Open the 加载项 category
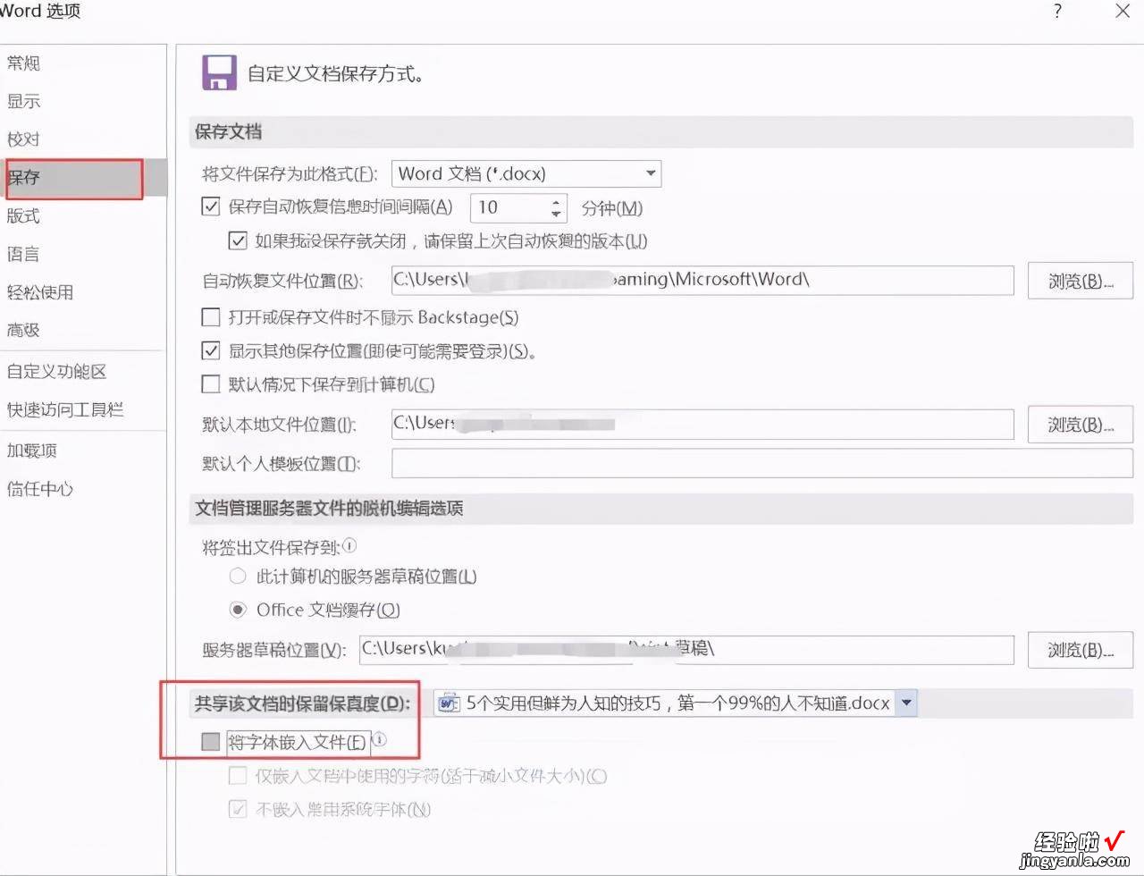Screen dimensions: 1144x876 click(32, 451)
